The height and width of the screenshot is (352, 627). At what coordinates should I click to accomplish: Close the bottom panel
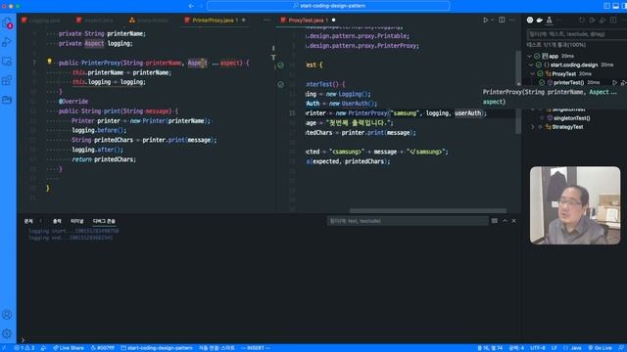[x=513, y=221]
